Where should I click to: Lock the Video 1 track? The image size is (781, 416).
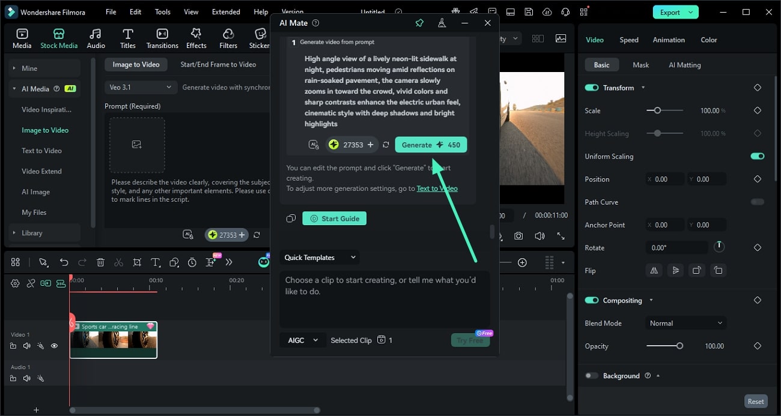coord(13,346)
